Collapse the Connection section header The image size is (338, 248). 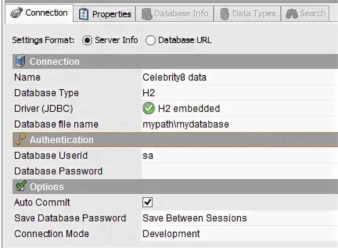(x=55, y=61)
